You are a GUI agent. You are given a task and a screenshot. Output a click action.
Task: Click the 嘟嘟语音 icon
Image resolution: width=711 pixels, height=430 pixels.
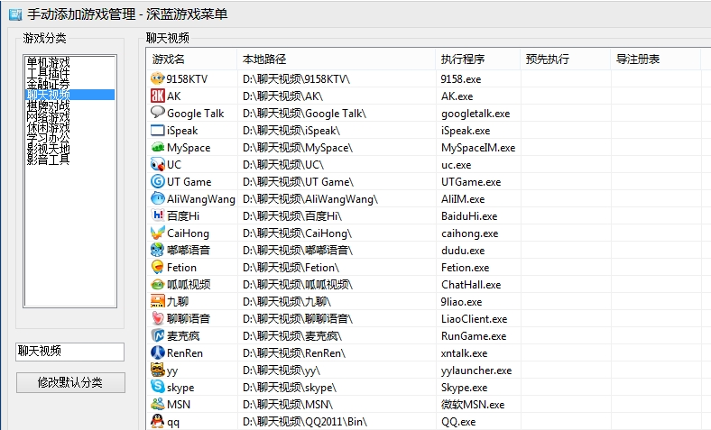[x=157, y=250]
